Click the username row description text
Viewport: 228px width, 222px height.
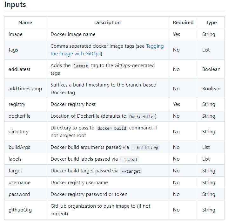(79, 182)
